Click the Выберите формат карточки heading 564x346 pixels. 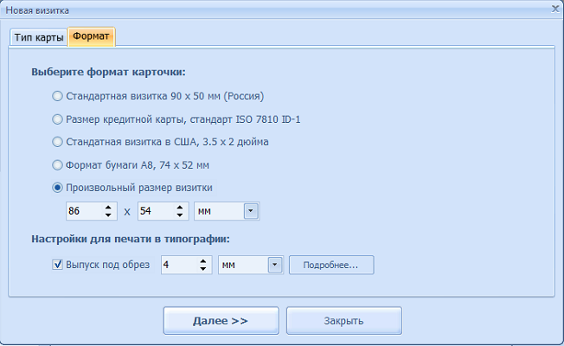(108, 72)
